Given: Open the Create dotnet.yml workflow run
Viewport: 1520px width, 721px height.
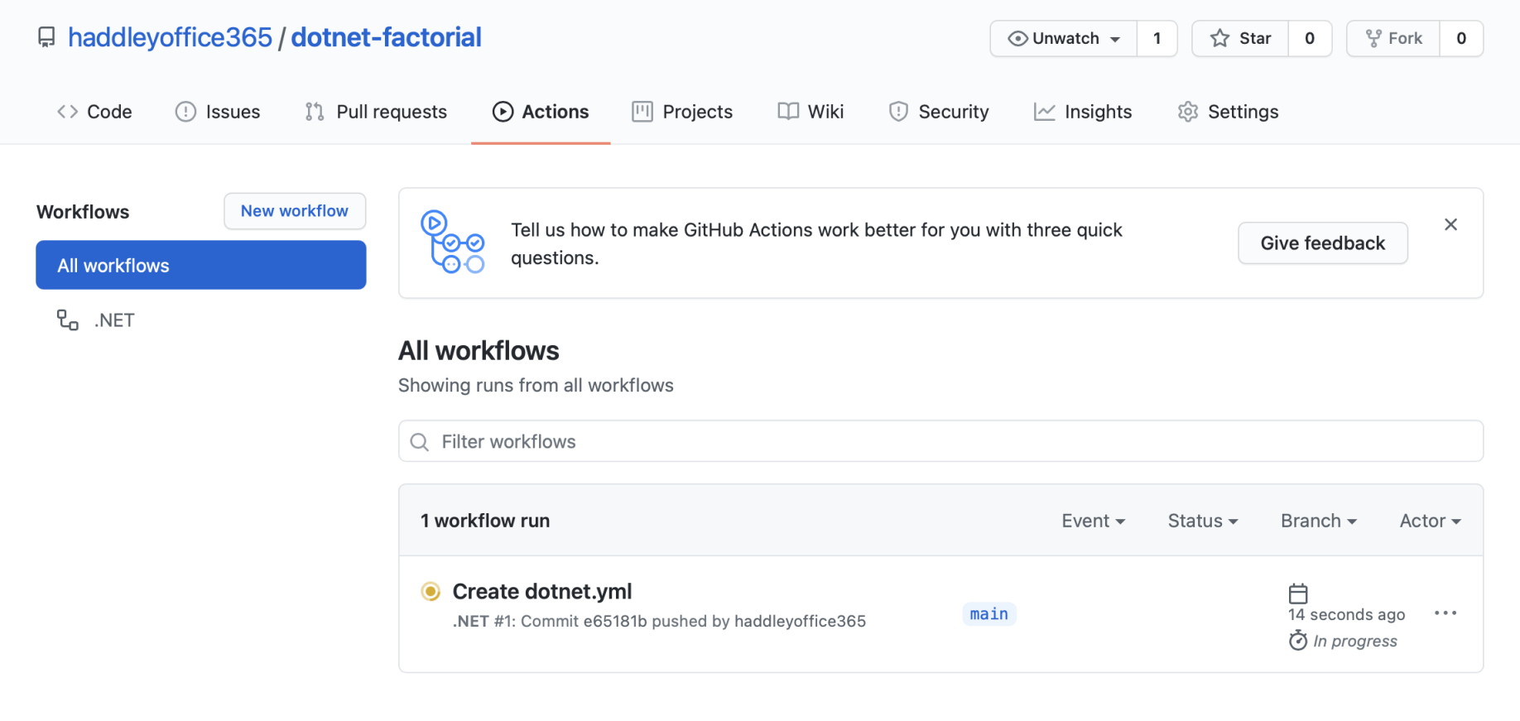Looking at the screenshot, I should 541,592.
